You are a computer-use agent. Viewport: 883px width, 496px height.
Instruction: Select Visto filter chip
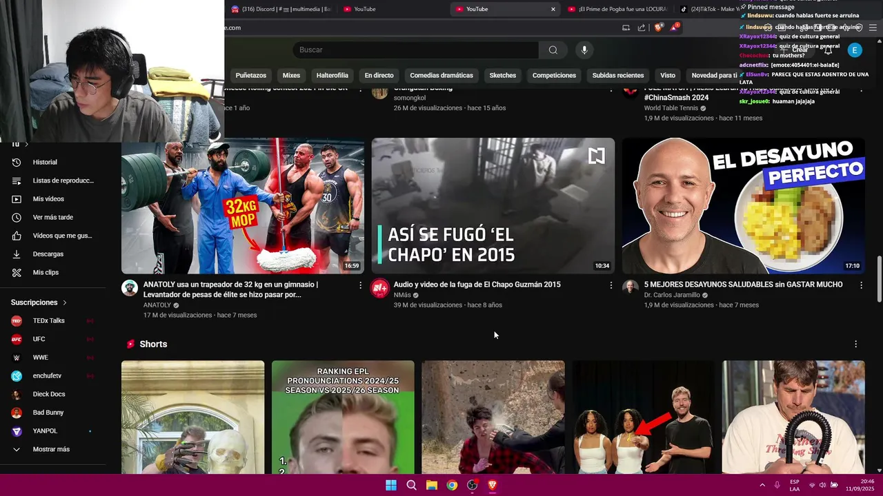(x=668, y=75)
